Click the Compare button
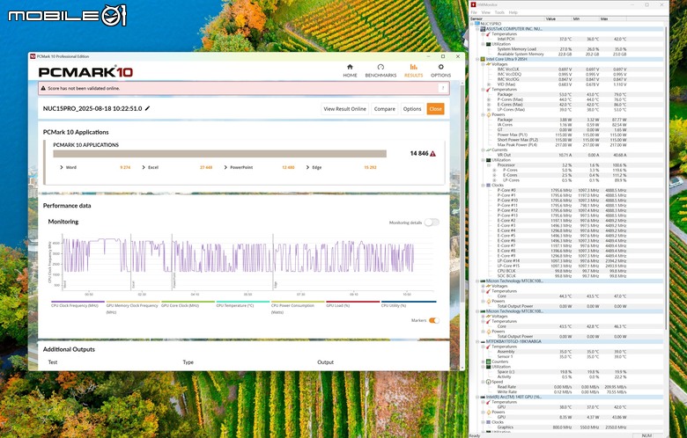687x438 pixels. [x=384, y=109]
